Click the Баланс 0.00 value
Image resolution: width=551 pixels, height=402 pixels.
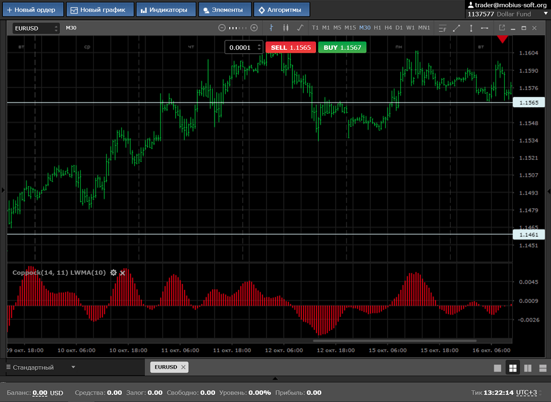(40, 393)
